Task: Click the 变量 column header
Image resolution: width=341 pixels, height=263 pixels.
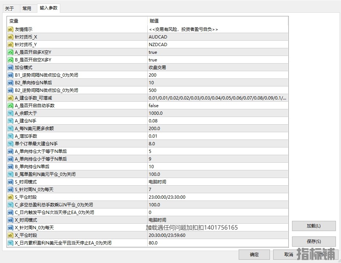Action: pyautogui.click(x=77, y=21)
